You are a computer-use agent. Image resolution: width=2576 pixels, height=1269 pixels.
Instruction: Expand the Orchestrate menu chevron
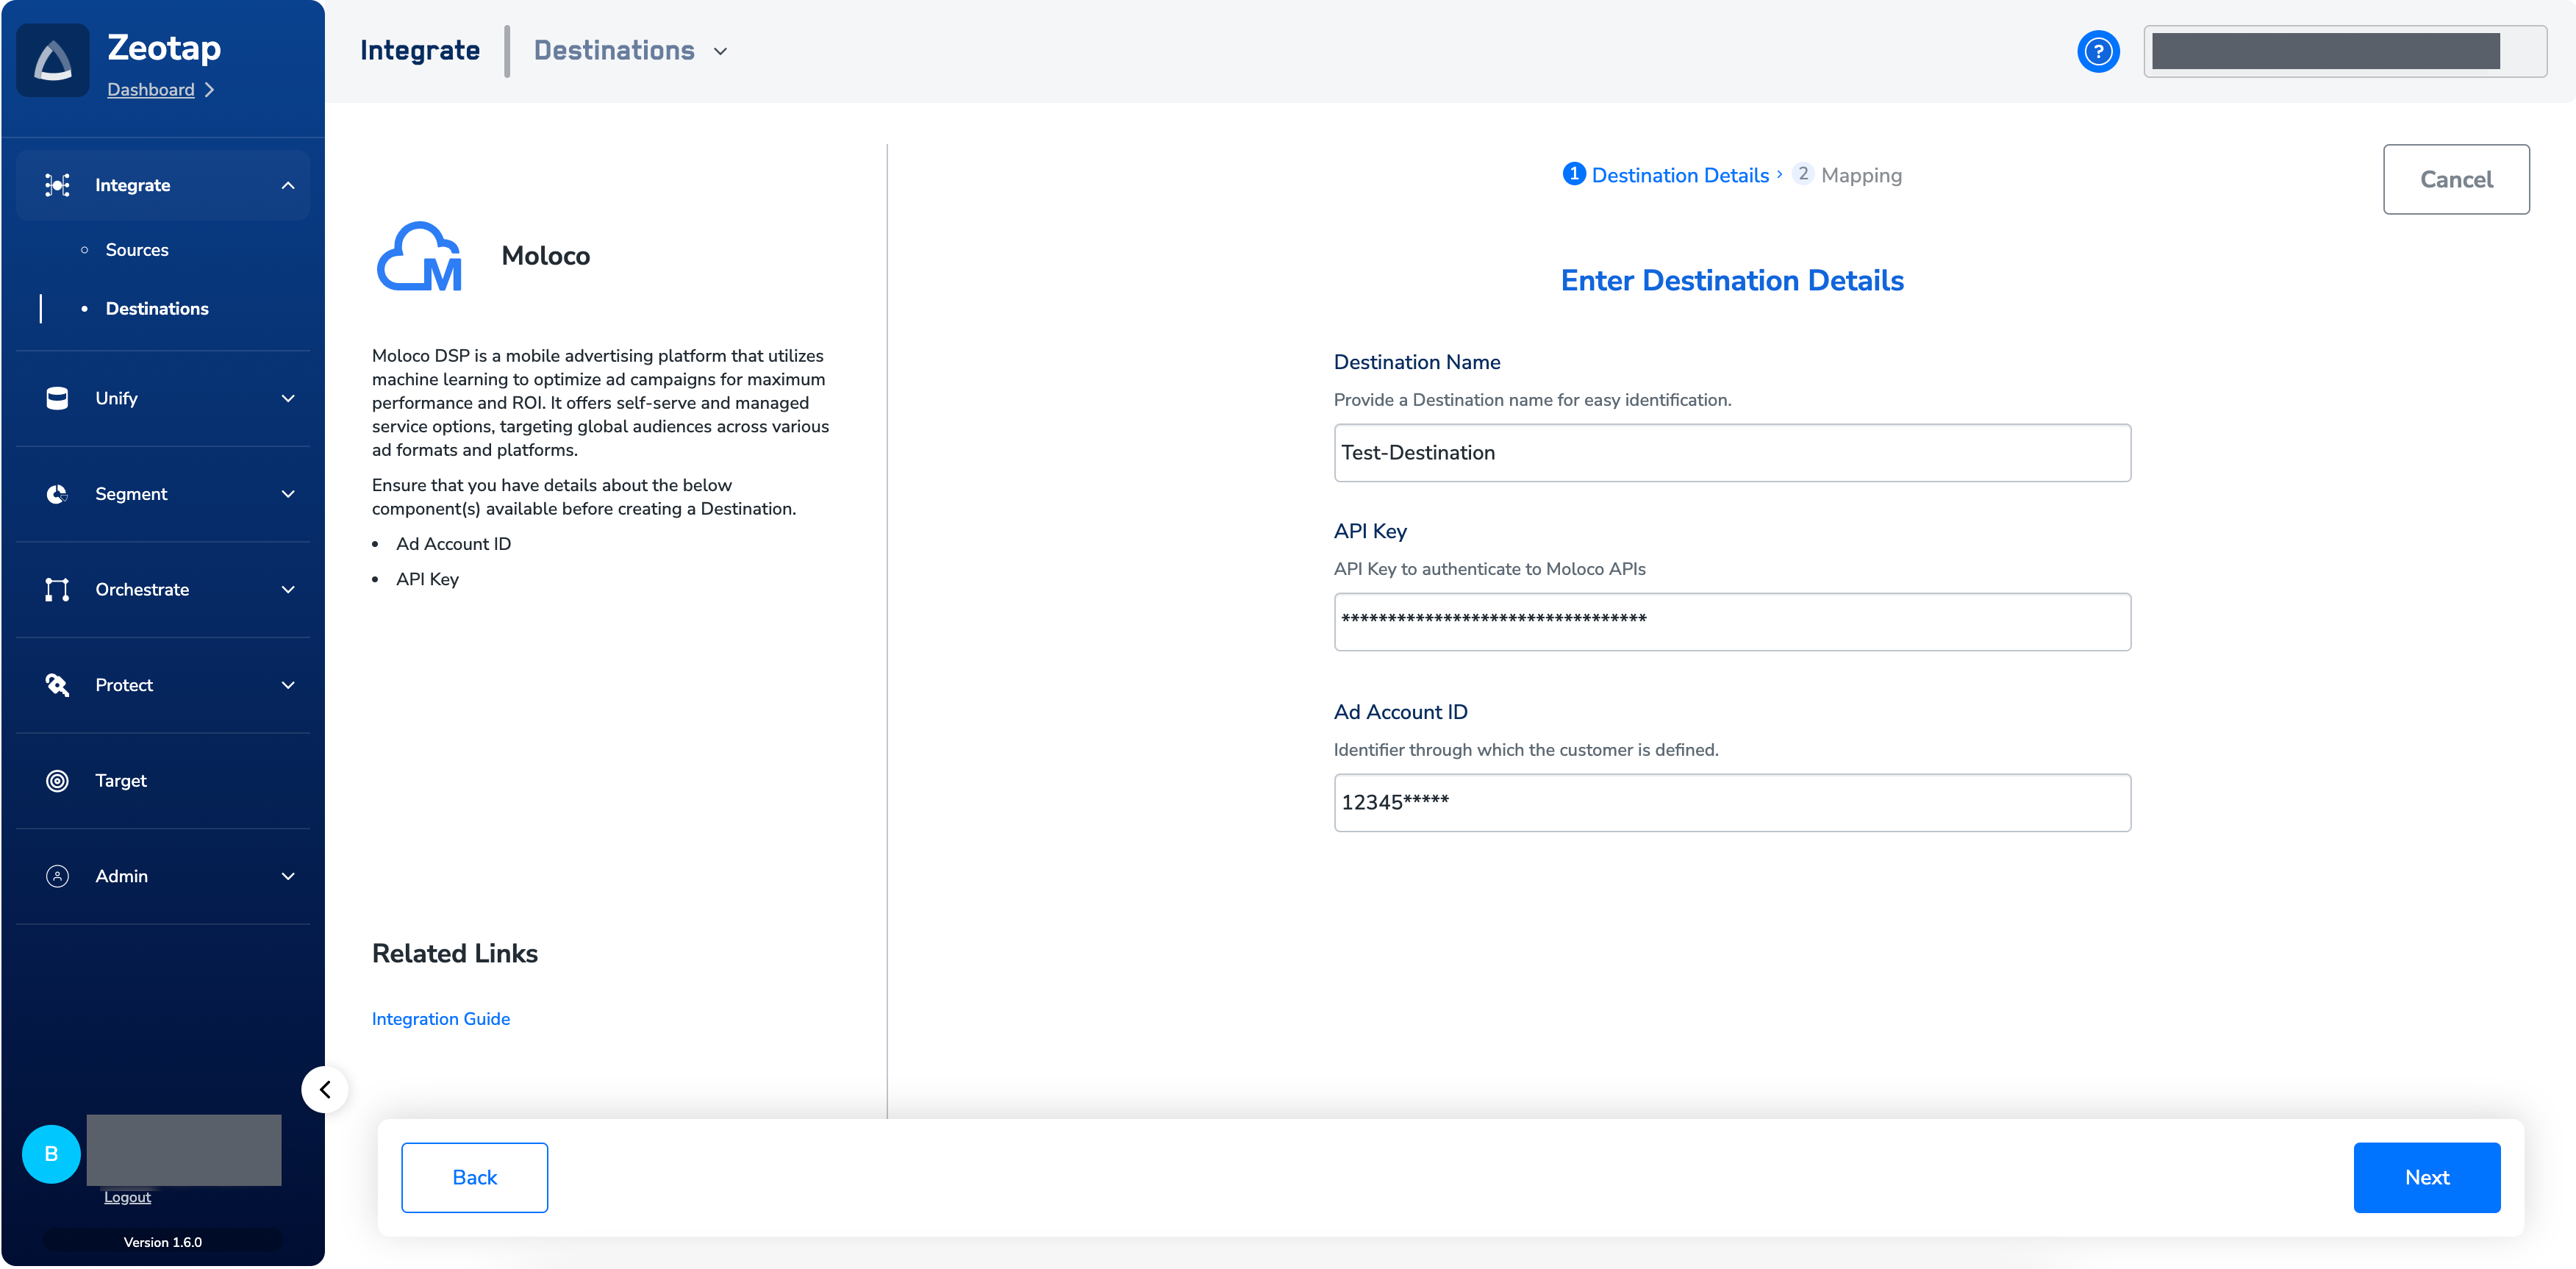288,590
